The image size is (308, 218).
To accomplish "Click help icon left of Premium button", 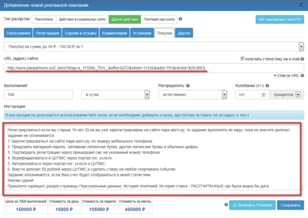I will click(x=223, y=205).
